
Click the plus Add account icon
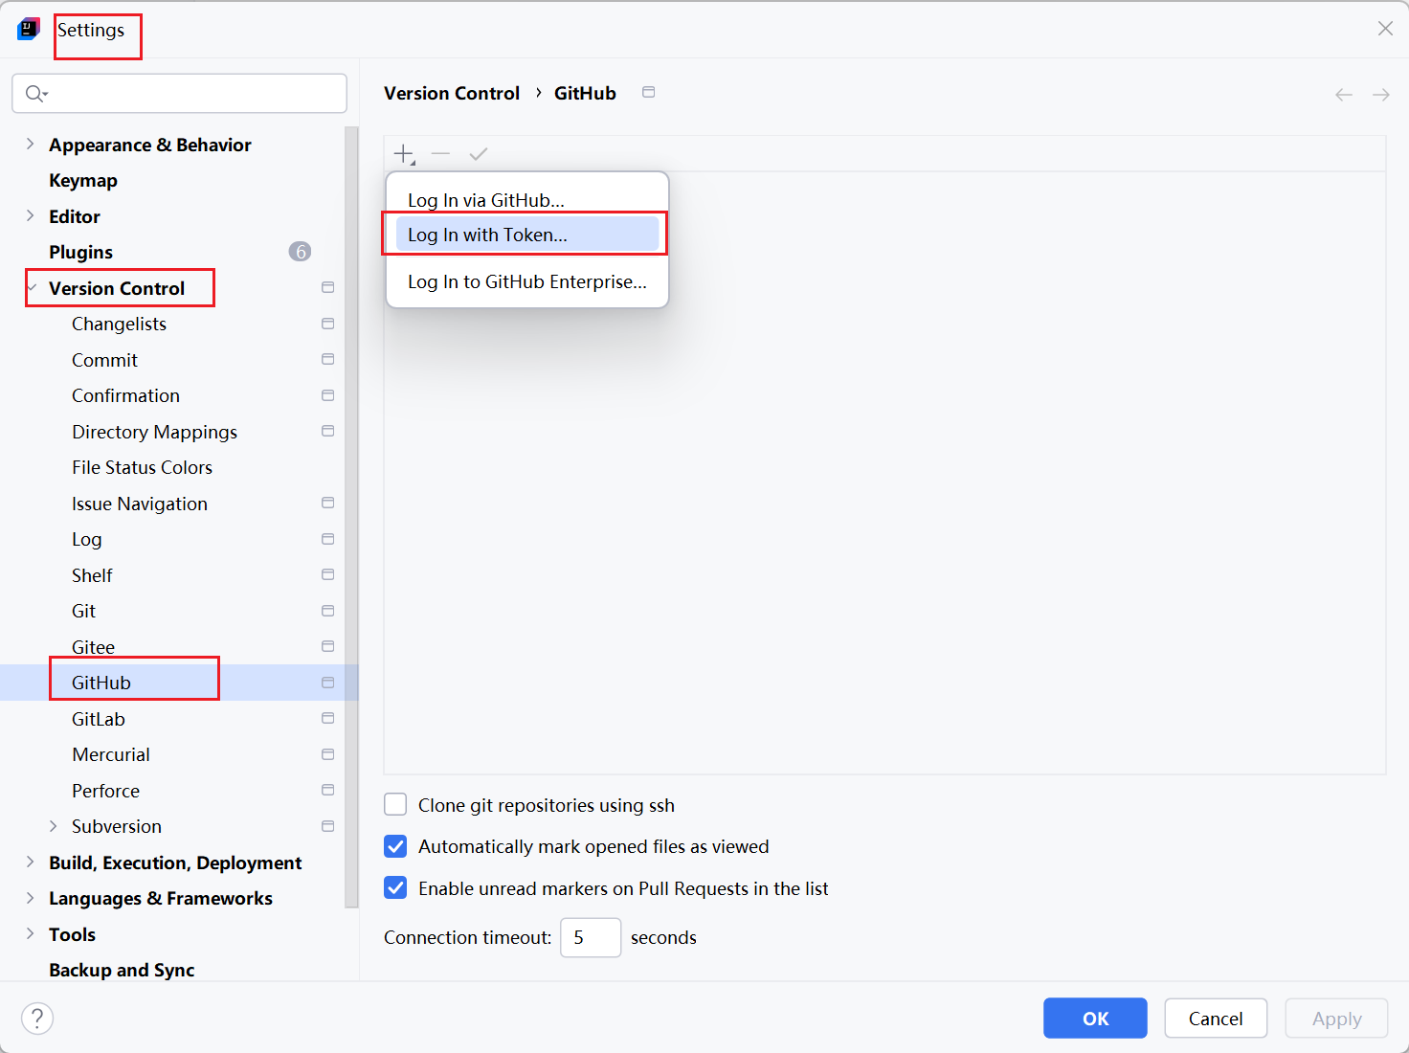tap(404, 154)
